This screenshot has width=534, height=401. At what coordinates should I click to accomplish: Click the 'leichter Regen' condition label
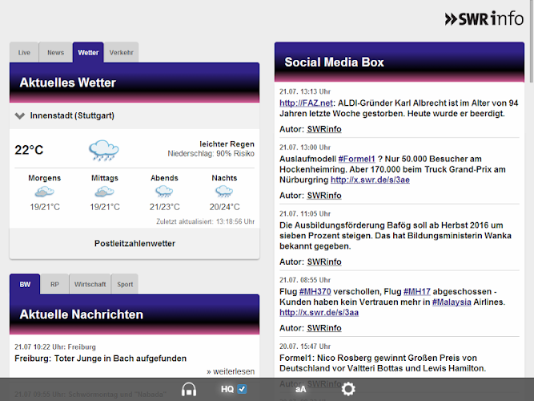tap(227, 144)
